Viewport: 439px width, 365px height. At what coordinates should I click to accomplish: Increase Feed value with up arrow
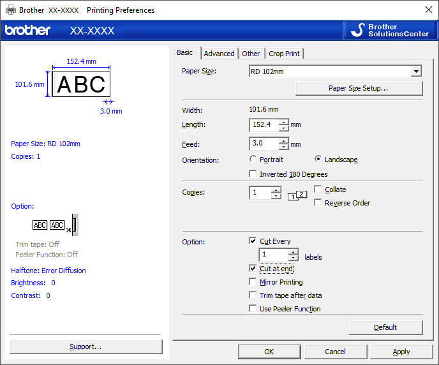coord(284,141)
